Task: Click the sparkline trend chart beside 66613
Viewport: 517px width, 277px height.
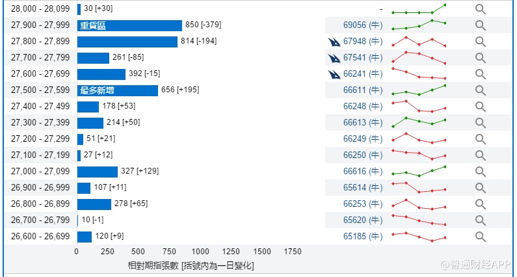Action: point(419,122)
